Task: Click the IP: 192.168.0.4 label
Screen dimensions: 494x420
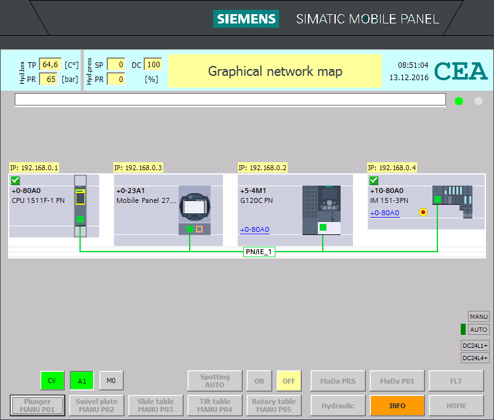Action: coord(392,168)
